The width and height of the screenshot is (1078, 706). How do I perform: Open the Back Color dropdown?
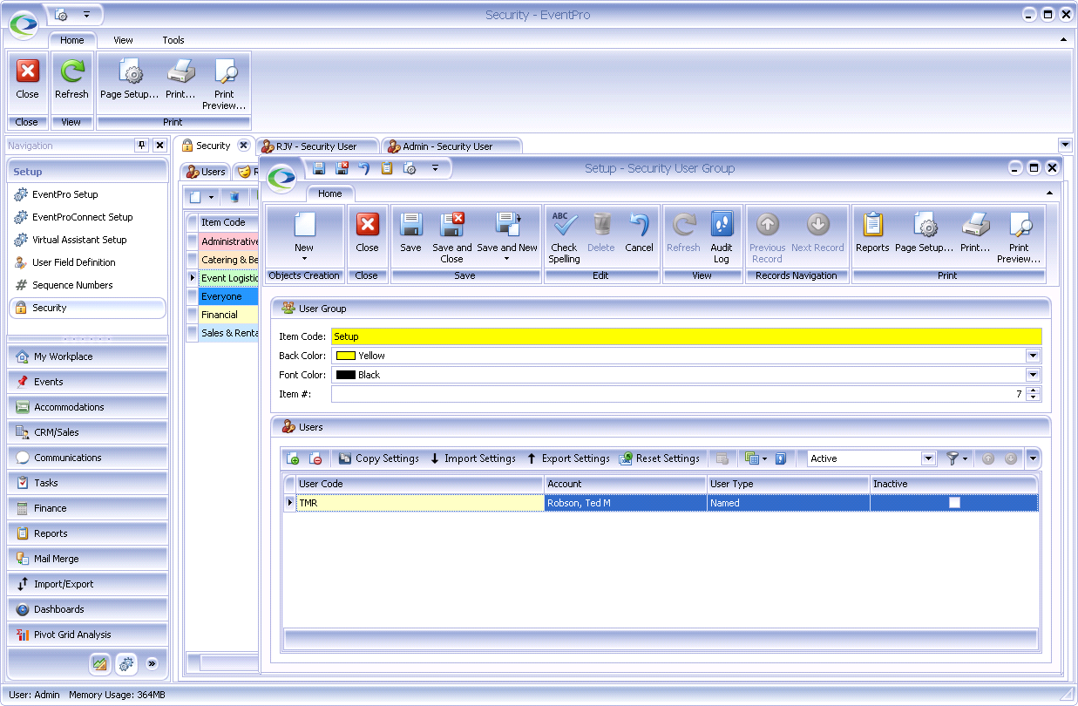1033,356
